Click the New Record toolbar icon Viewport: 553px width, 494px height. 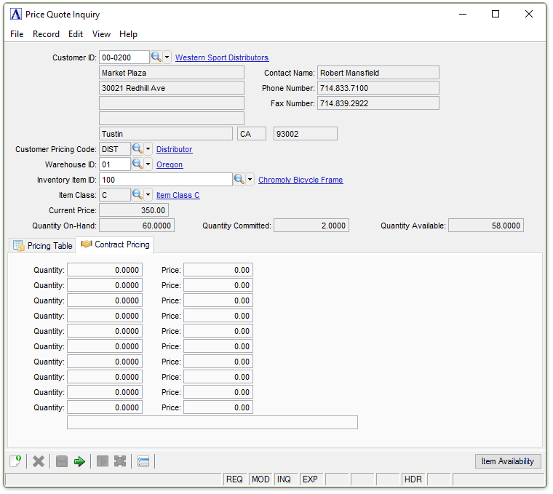(15, 461)
